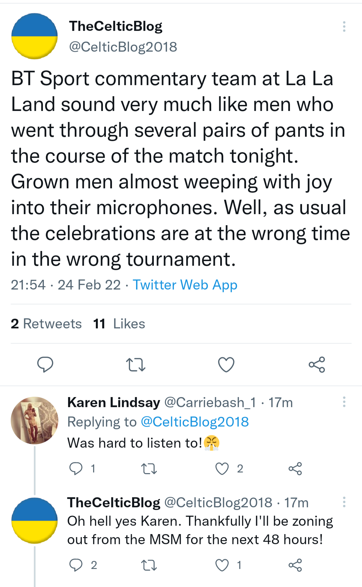
Task: Like Karen Lindsay's reply
Action: [x=222, y=468]
